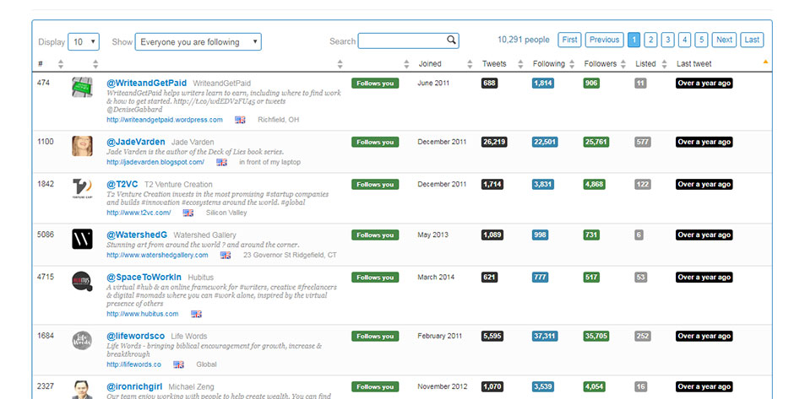Go to the Previous page
Image resolution: width=805 pixels, height=399 pixels.
click(x=604, y=40)
